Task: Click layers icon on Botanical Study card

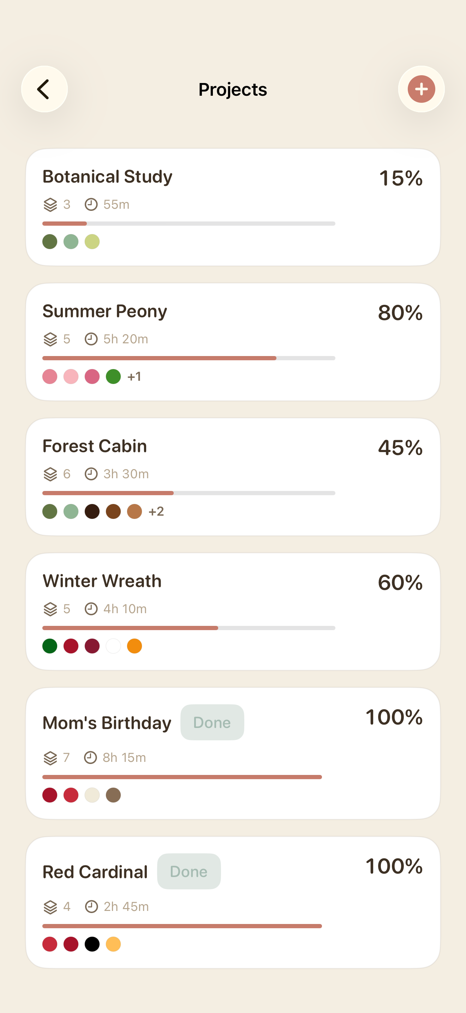Action: [50, 205]
